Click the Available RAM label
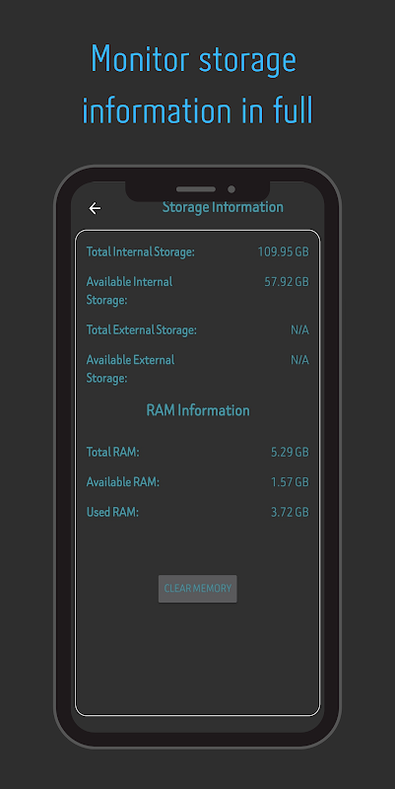 (122, 482)
